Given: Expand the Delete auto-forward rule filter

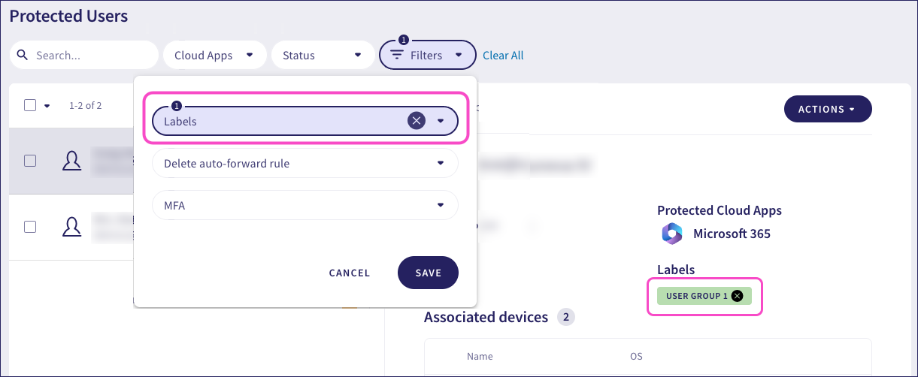Looking at the screenshot, I should coord(305,163).
